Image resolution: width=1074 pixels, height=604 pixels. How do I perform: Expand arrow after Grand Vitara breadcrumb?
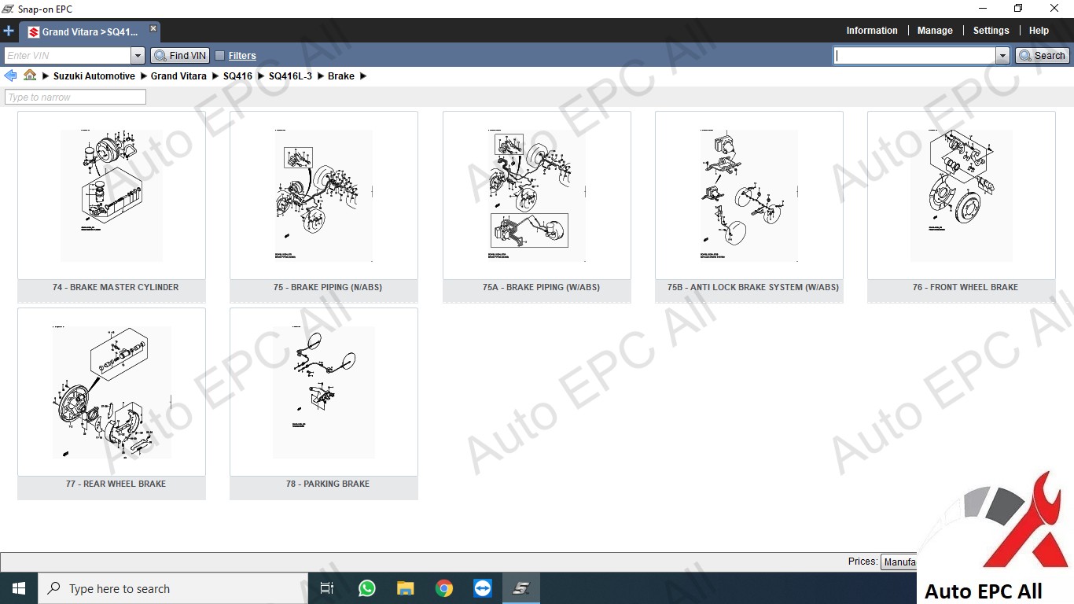point(215,76)
